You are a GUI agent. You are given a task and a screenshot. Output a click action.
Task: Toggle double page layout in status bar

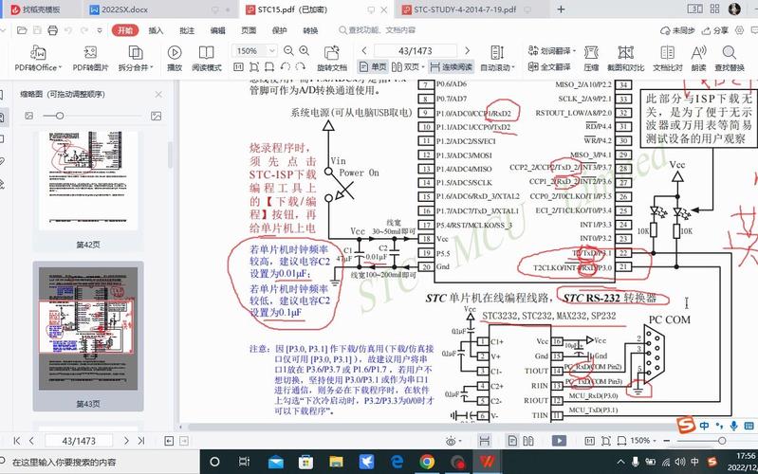click(x=528, y=441)
